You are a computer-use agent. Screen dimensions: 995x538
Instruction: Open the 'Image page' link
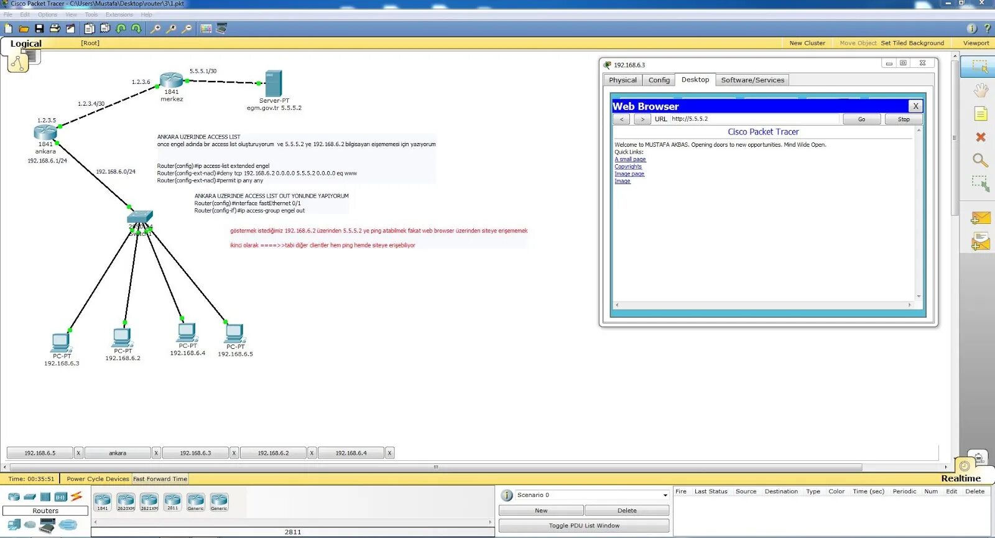click(629, 174)
